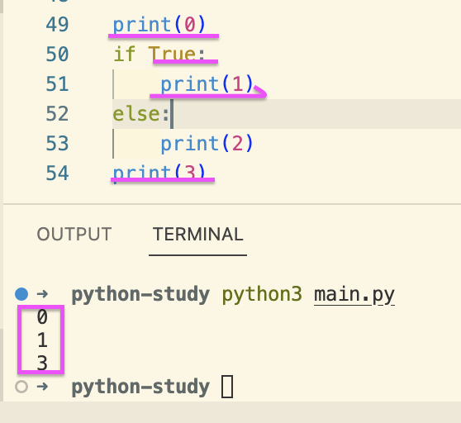Click python-study in the executed command line

click(140, 294)
